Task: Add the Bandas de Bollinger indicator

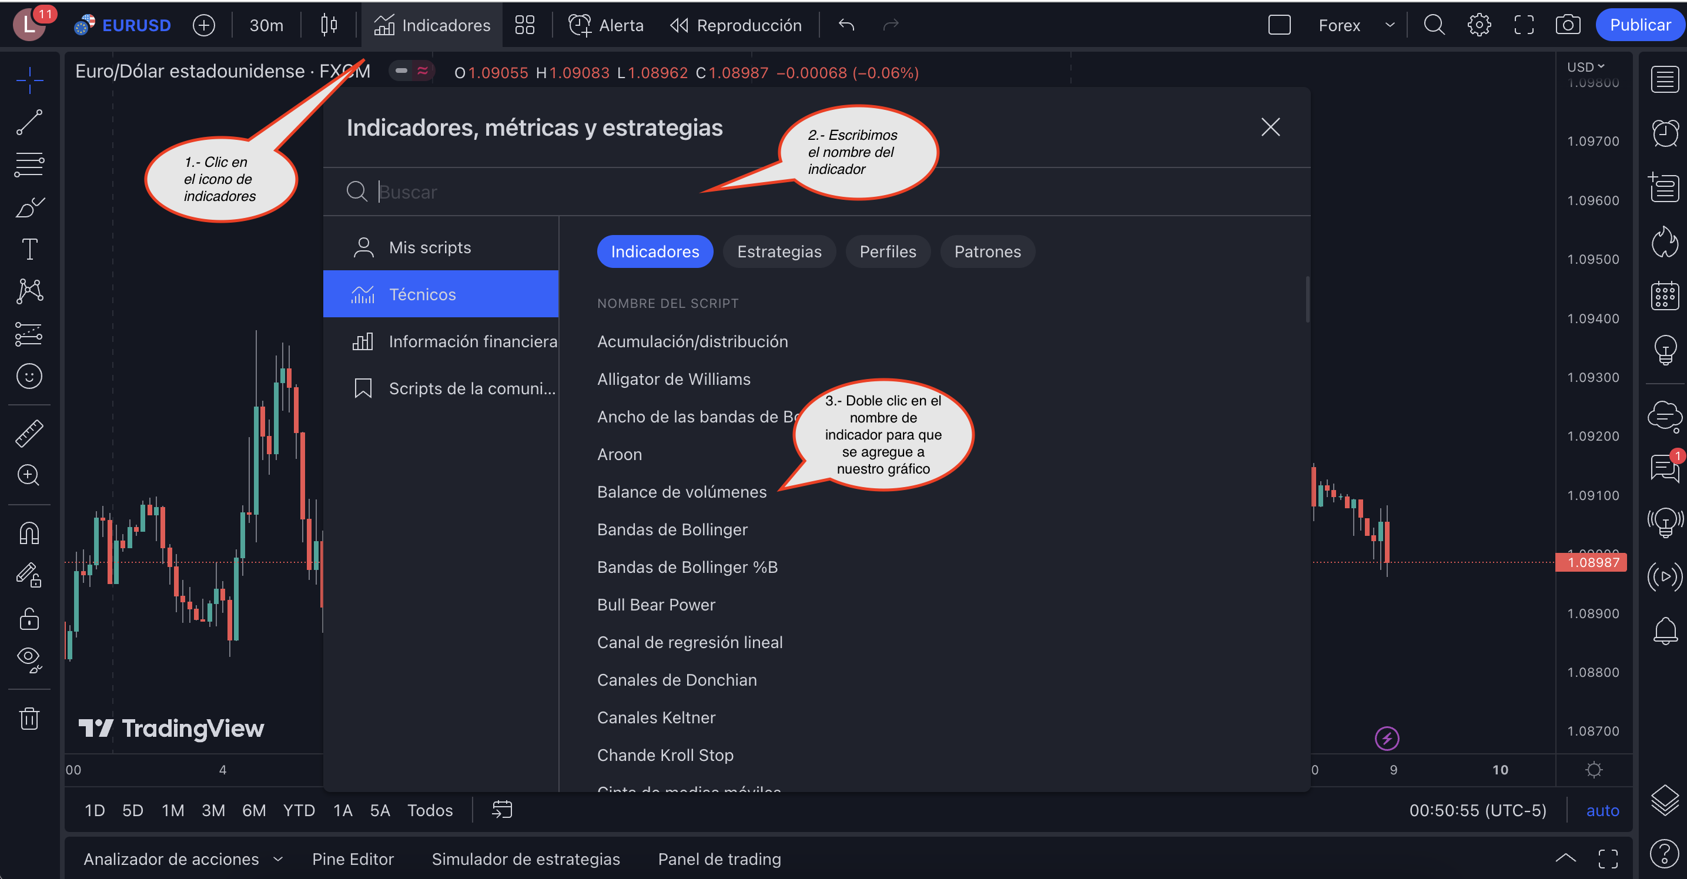Action: [x=672, y=529]
